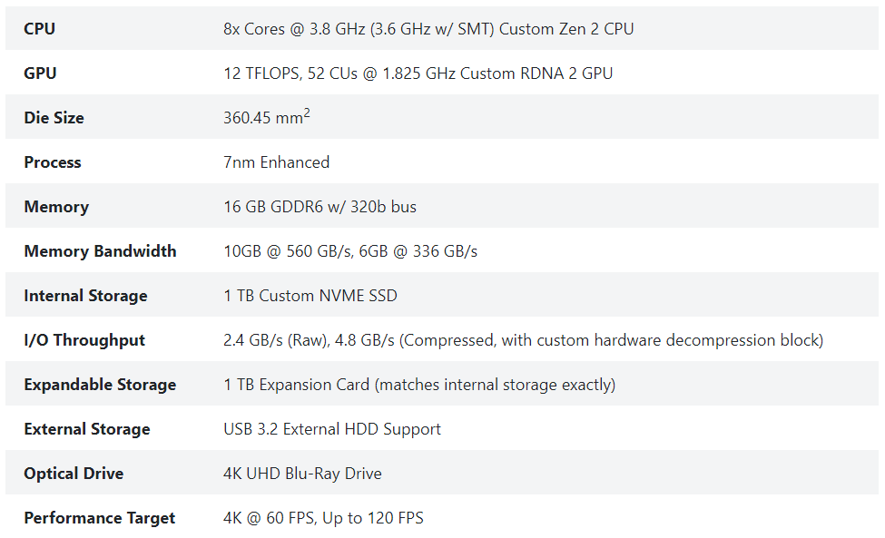Click the 4K UHD Blu-Ray Drive value
The image size is (885, 538).
302,474
